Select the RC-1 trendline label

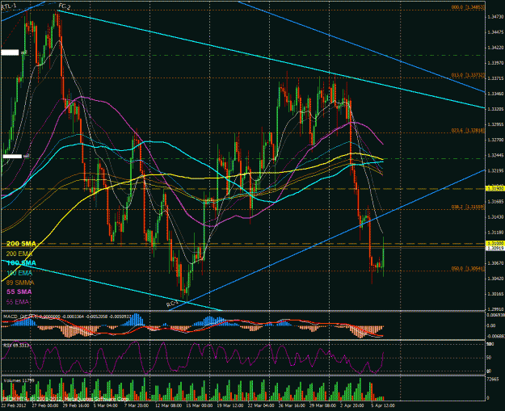172,304
